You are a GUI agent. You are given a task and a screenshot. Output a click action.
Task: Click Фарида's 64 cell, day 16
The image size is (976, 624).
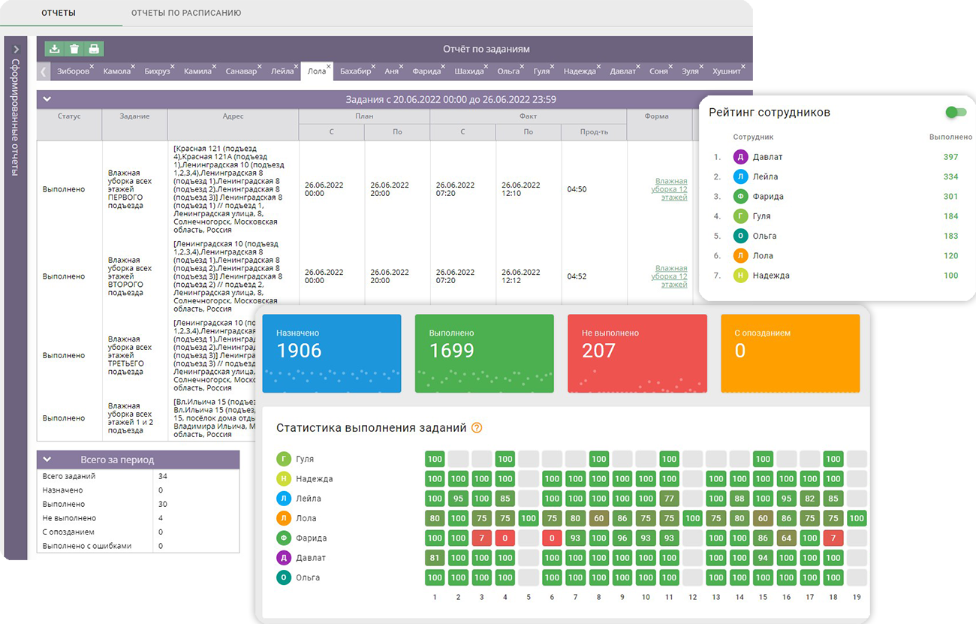click(x=786, y=538)
